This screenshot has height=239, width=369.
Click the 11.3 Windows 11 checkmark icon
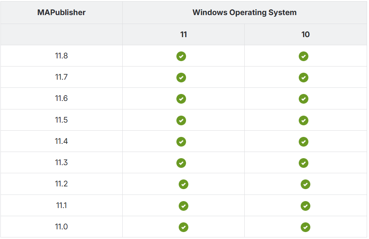point(181,163)
